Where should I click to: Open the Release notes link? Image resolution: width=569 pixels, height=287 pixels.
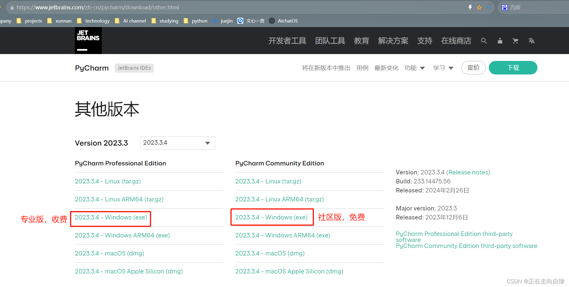pyautogui.click(x=468, y=172)
